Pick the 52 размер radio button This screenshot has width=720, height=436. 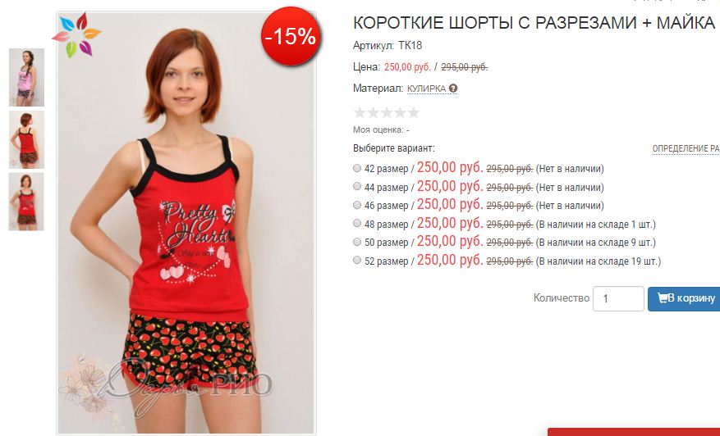[x=357, y=260]
